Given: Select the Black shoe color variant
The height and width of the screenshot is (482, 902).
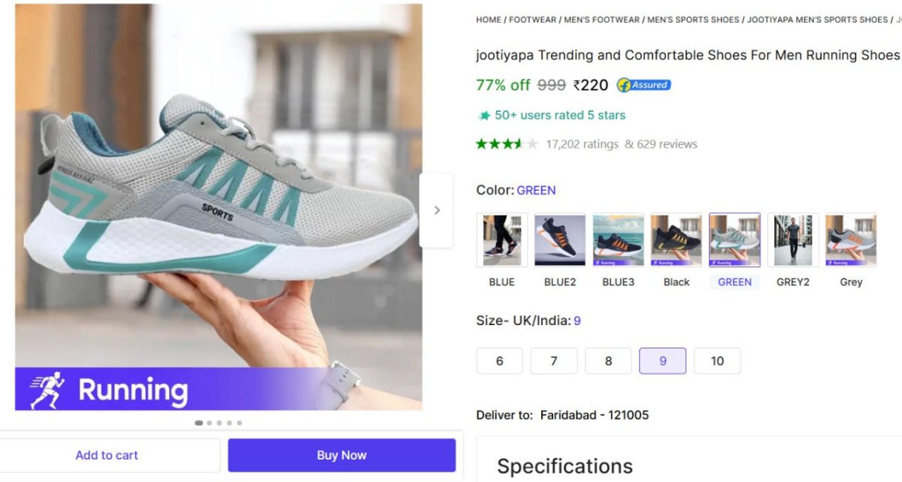Looking at the screenshot, I should tap(676, 240).
